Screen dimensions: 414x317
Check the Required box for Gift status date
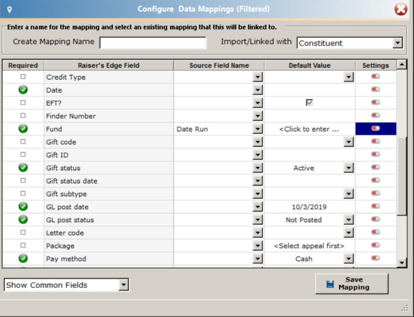point(23,180)
